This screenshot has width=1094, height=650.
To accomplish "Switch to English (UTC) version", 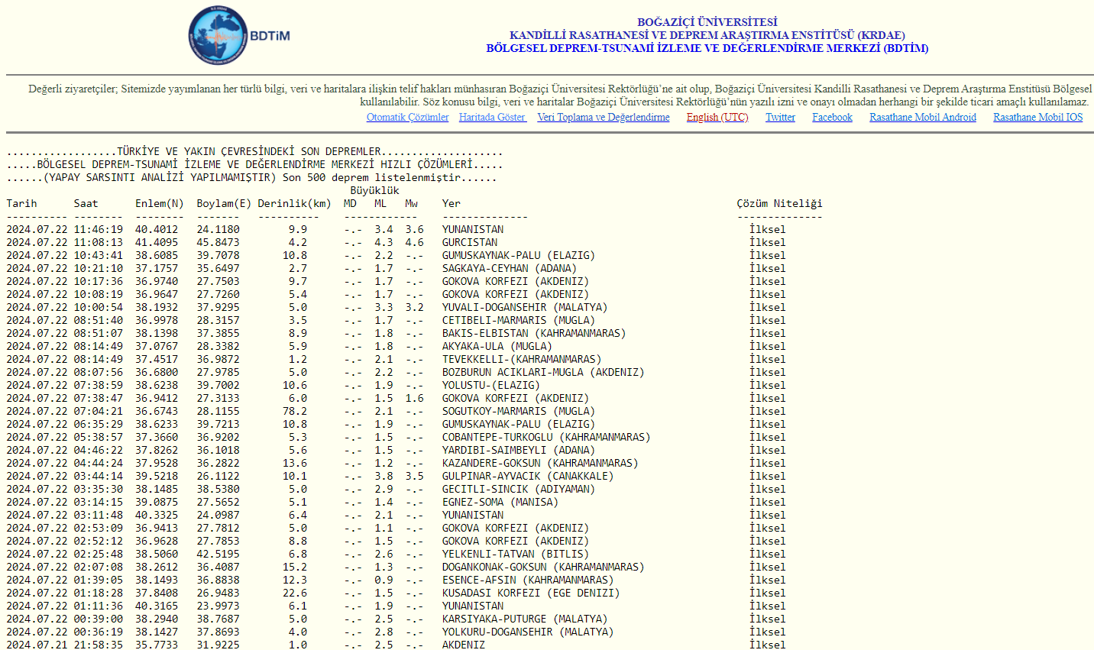I will point(717,117).
